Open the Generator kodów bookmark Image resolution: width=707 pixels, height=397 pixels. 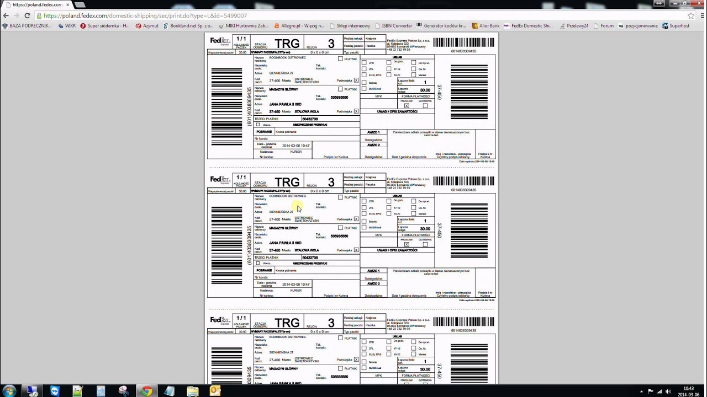[x=441, y=25]
